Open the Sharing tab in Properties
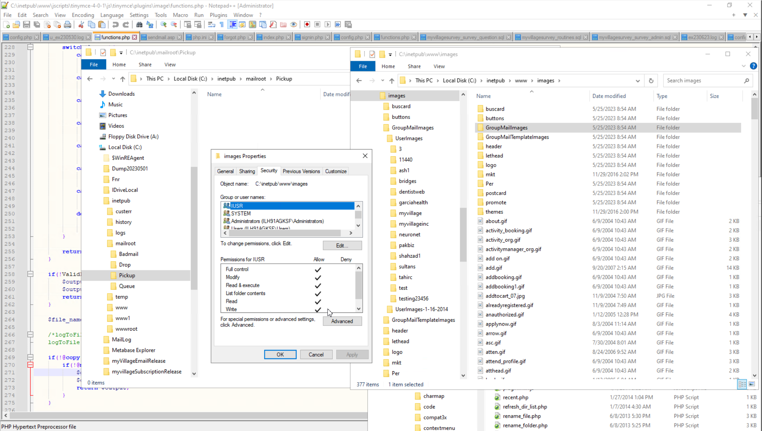This screenshot has width=762, height=431. tap(247, 171)
